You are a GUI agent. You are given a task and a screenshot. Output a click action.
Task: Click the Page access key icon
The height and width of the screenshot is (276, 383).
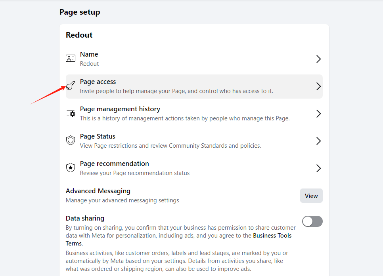[x=71, y=86]
